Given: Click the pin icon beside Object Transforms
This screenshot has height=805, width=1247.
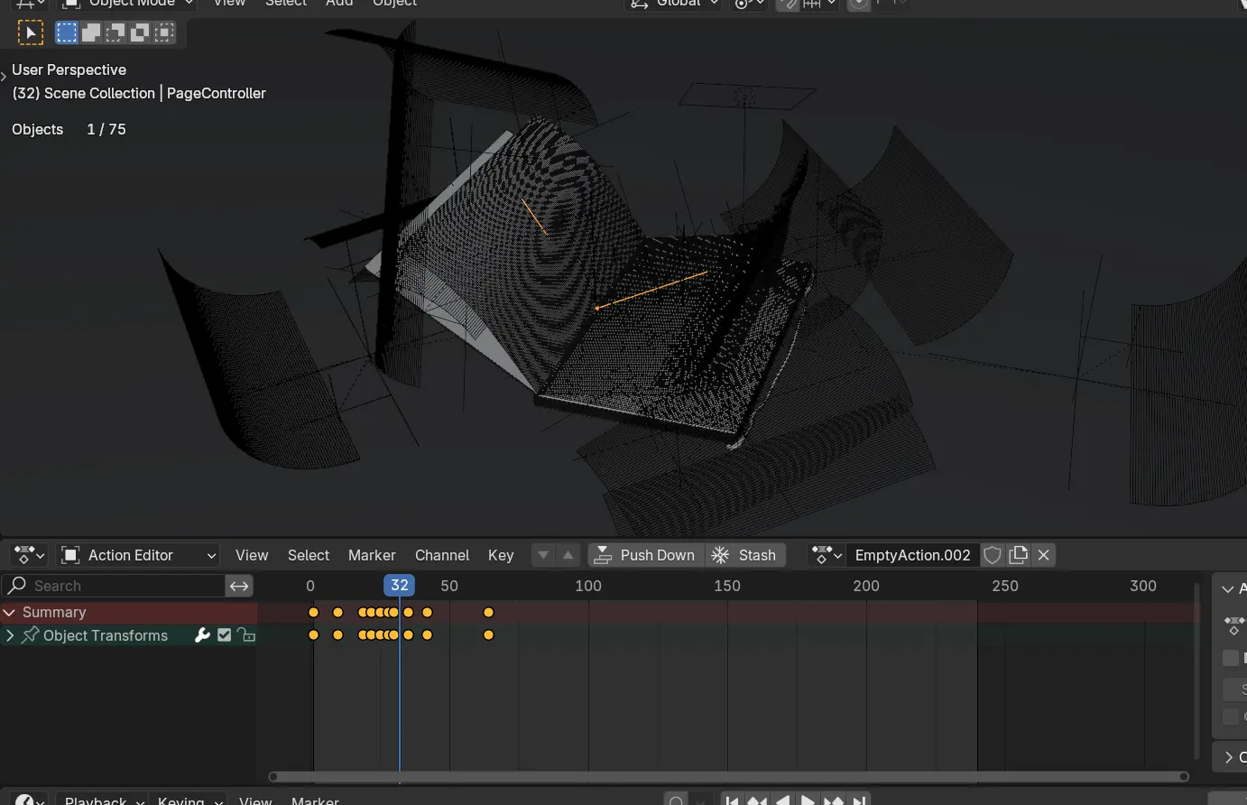Looking at the screenshot, I should point(31,635).
